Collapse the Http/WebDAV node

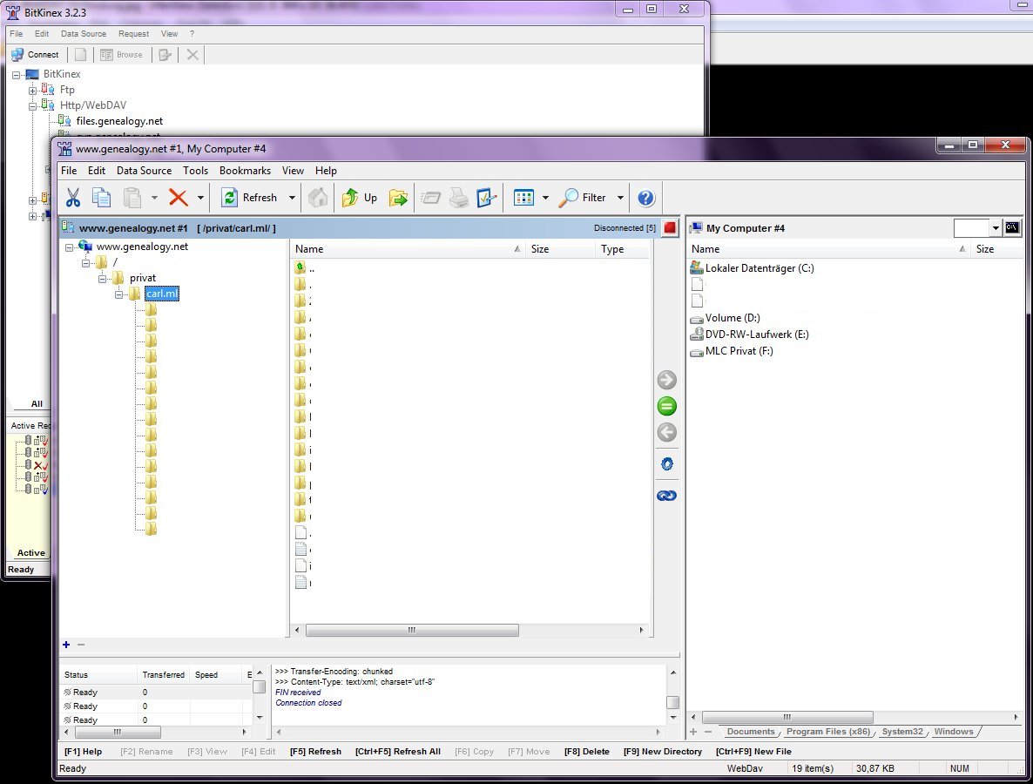pyautogui.click(x=32, y=106)
